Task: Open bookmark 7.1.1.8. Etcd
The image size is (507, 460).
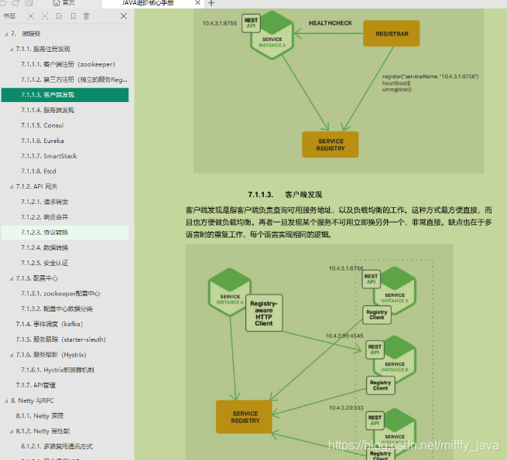Action: coord(39,171)
